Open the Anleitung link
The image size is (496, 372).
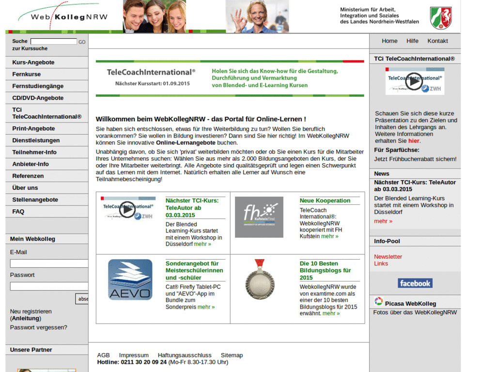[26, 318]
